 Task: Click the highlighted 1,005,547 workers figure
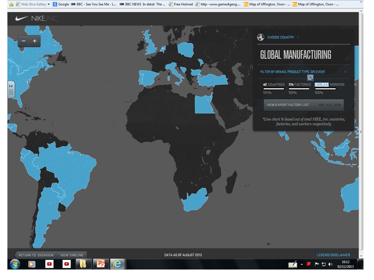[321, 84]
